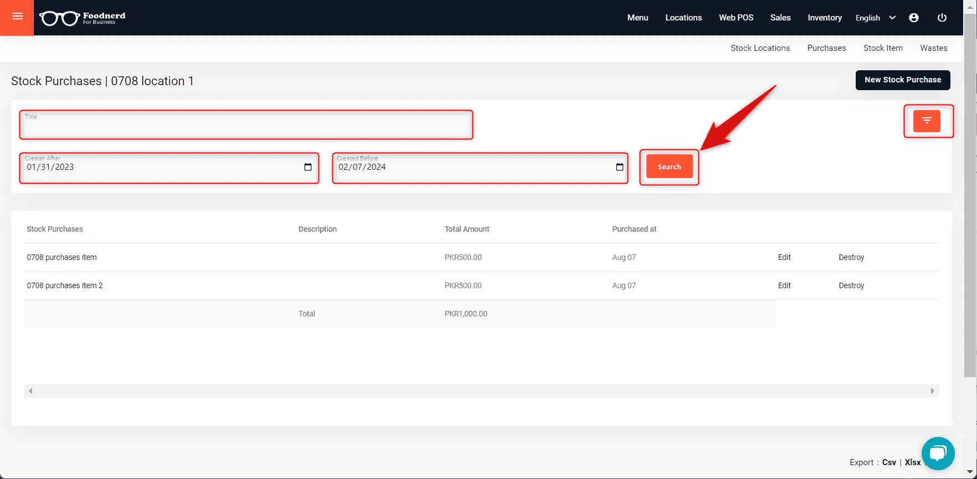
Task: Switch to Purchases tab
Action: coord(826,48)
